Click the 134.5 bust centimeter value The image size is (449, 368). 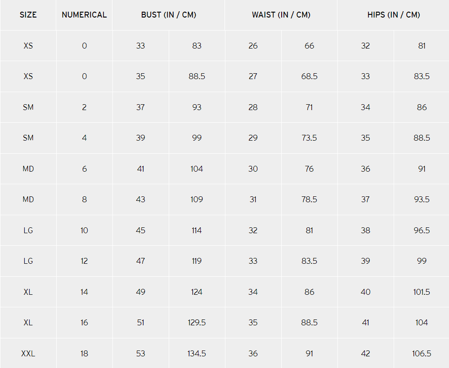pyautogui.click(x=197, y=354)
